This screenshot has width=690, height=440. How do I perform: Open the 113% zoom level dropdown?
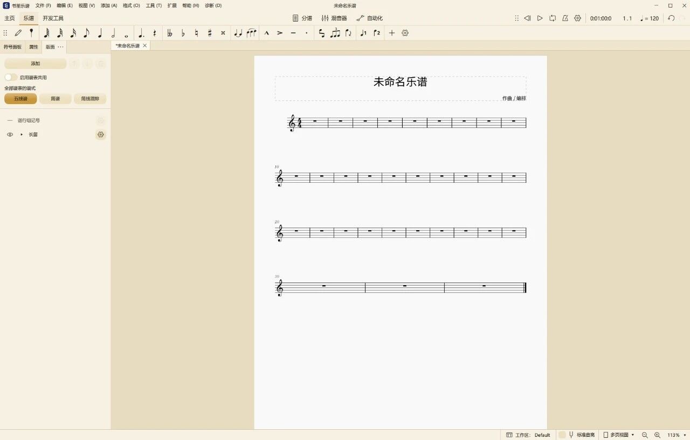[x=676, y=435]
